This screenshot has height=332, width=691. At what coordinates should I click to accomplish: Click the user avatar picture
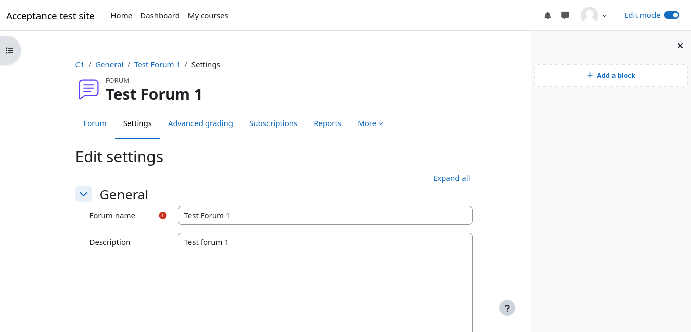(x=589, y=15)
